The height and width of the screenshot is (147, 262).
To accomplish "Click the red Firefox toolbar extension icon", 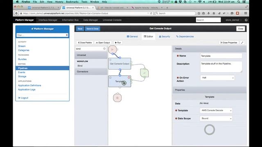I will [x=237, y=13].
